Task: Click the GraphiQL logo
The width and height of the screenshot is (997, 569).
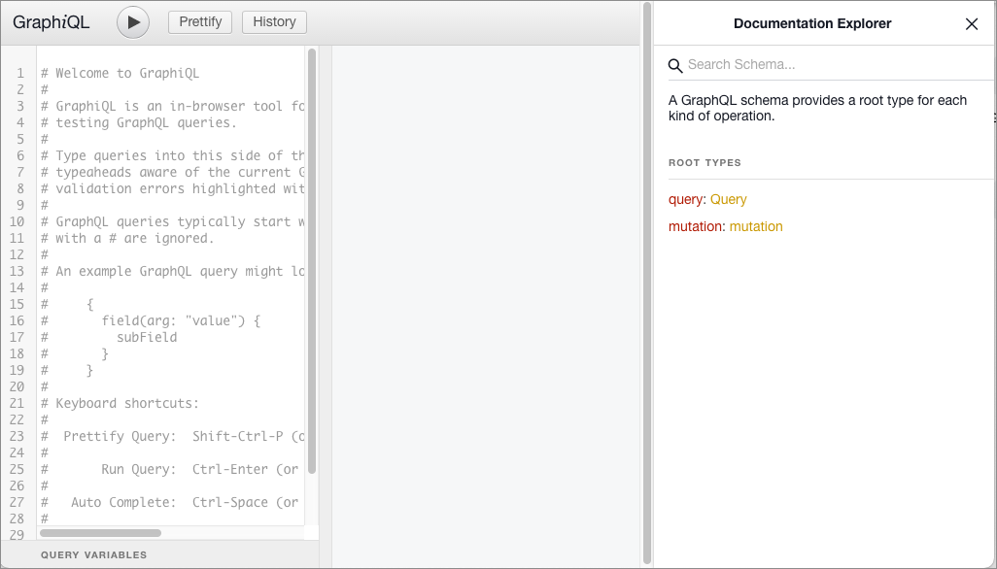Action: click(x=52, y=21)
